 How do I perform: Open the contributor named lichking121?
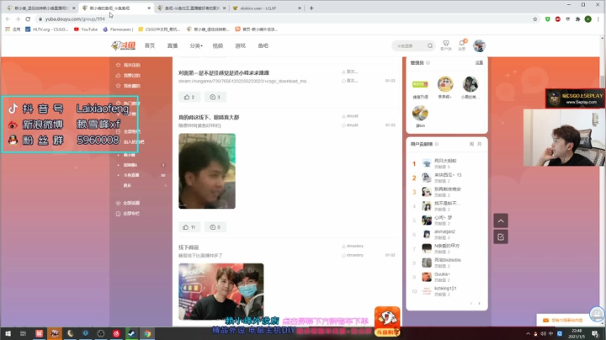445,288
